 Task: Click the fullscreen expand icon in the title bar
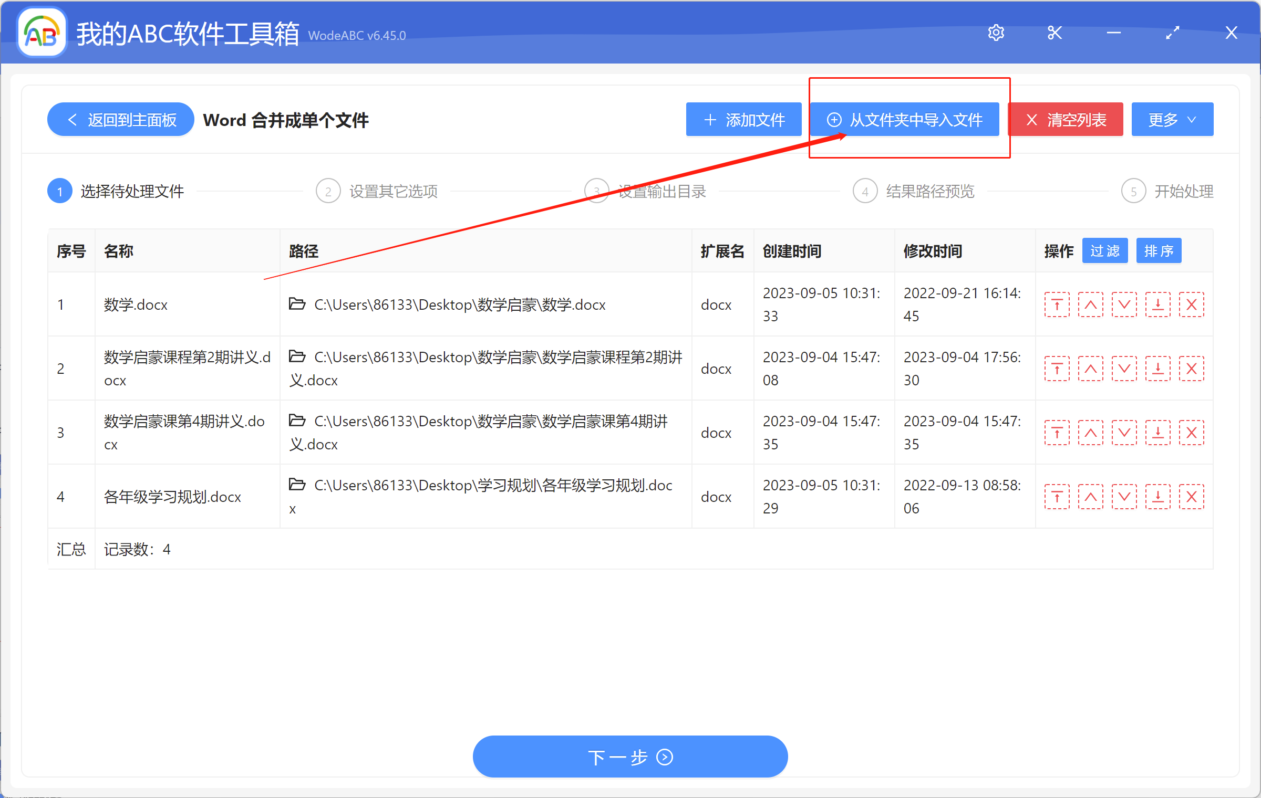tap(1172, 32)
